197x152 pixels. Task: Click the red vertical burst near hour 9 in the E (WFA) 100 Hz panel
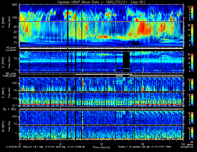83,82
